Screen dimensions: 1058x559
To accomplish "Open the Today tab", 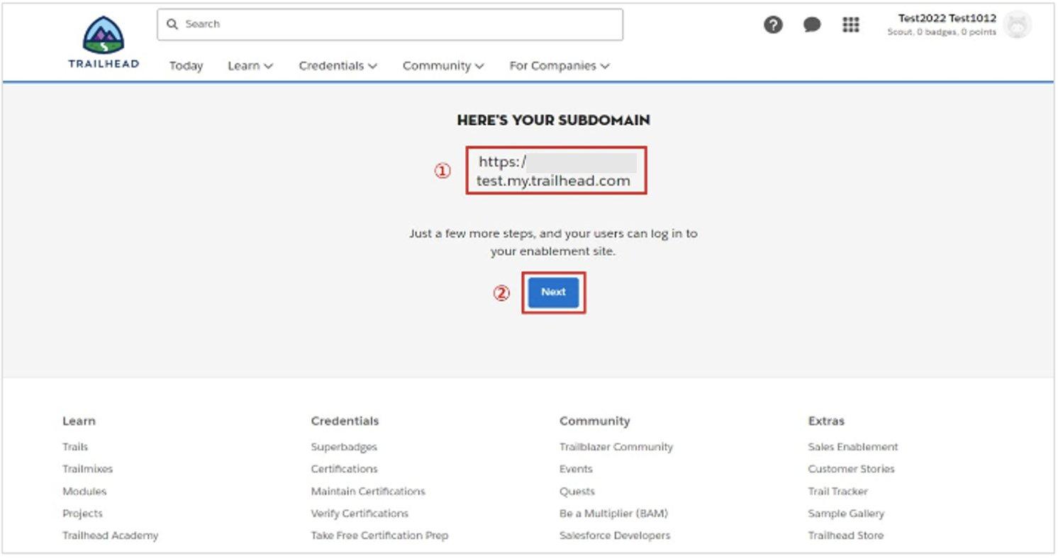I will [x=186, y=65].
